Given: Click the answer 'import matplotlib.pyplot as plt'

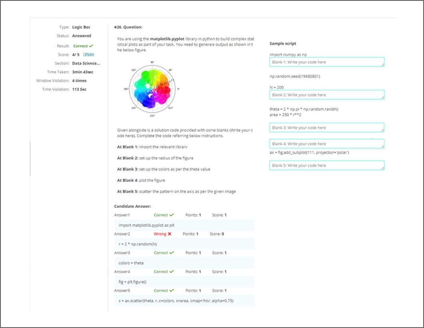Looking at the screenshot, I should click(146, 225).
